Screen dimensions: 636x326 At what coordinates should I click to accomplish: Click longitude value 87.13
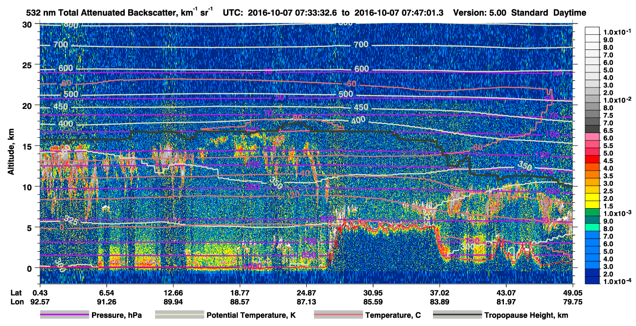tap(306, 301)
